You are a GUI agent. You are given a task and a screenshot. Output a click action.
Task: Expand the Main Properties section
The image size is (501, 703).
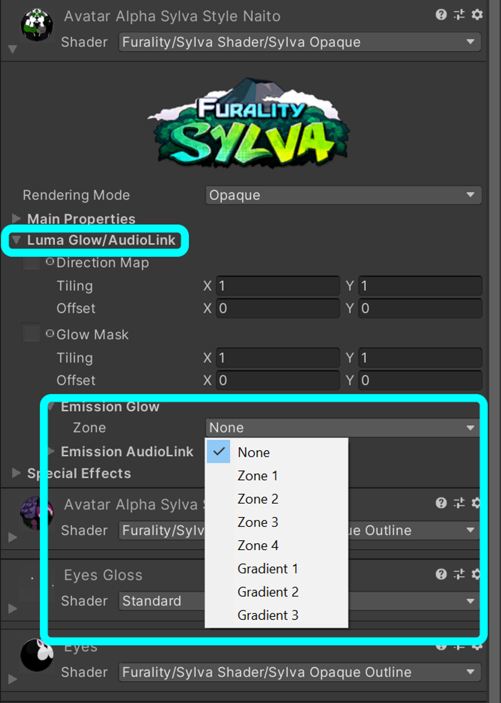click(x=16, y=218)
